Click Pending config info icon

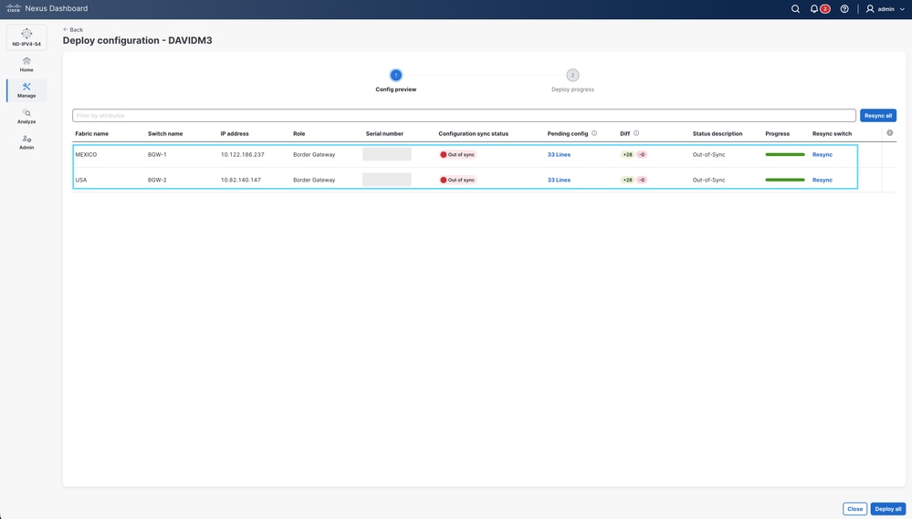pos(593,133)
